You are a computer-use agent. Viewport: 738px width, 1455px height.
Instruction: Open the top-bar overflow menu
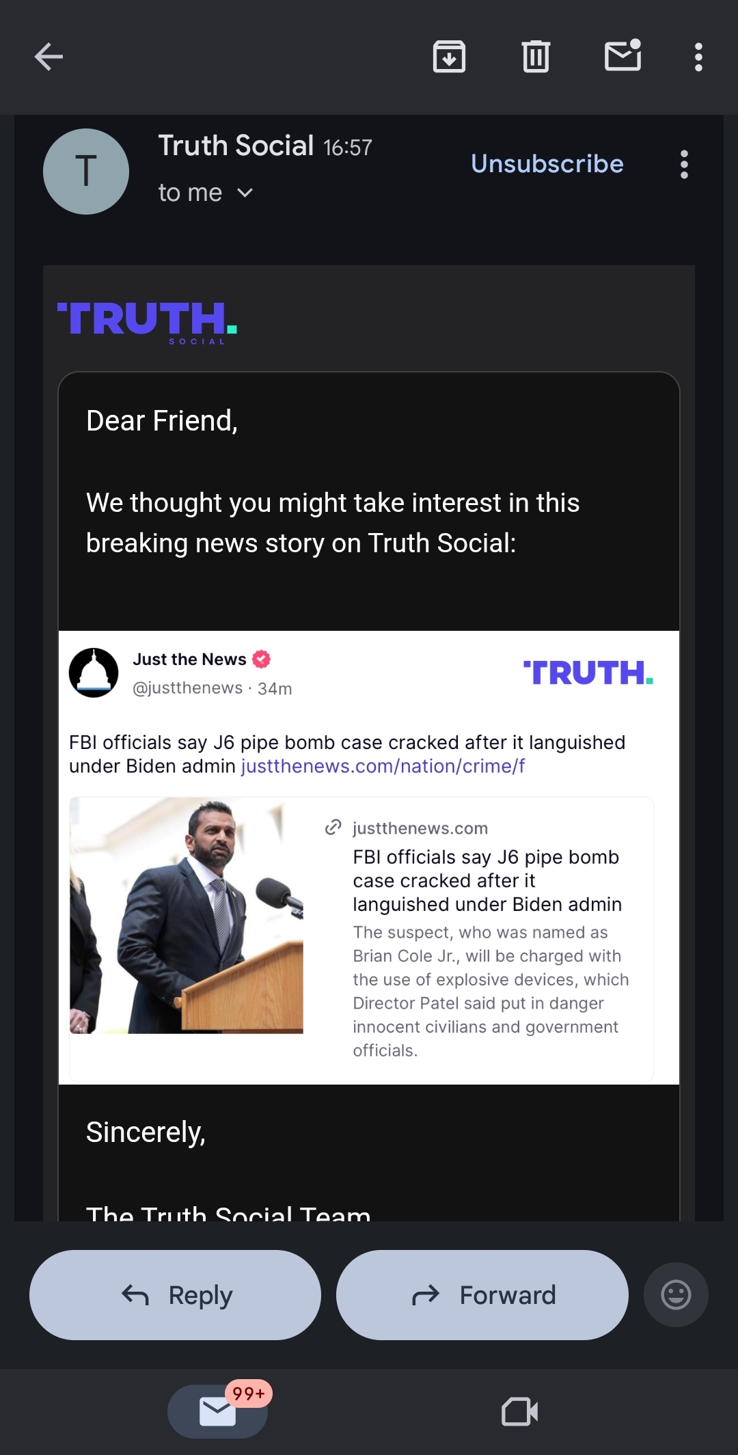click(x=698, y=57)
